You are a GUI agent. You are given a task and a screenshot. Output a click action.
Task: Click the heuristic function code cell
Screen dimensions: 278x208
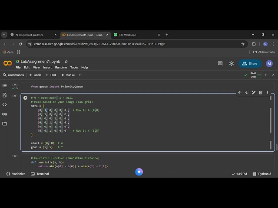pyautogui.click(x=148, y=162)
